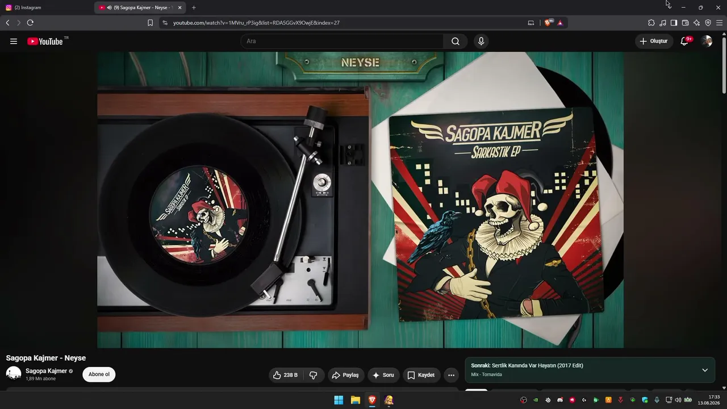
Task: Toggle the browser sidebar panel
Action: pyautogui.click(x=674, y=23)
